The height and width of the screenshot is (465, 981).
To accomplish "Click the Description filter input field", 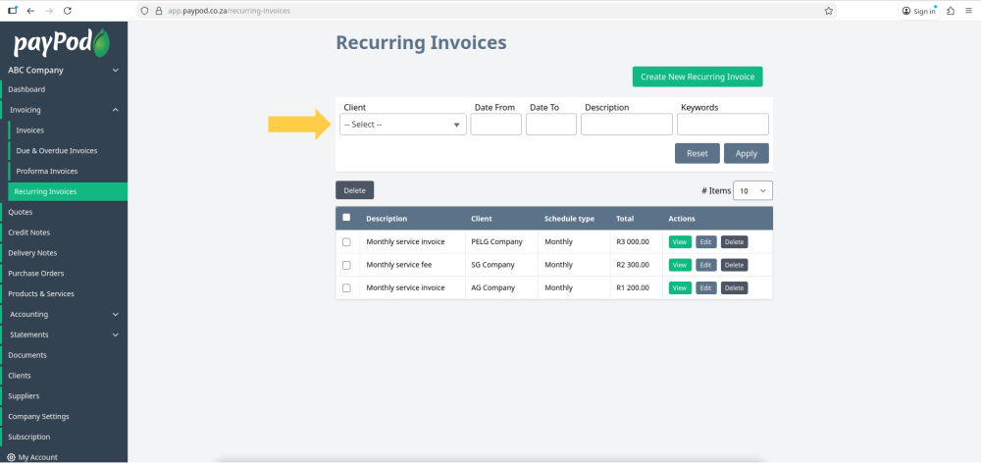I will coord(627,125).
